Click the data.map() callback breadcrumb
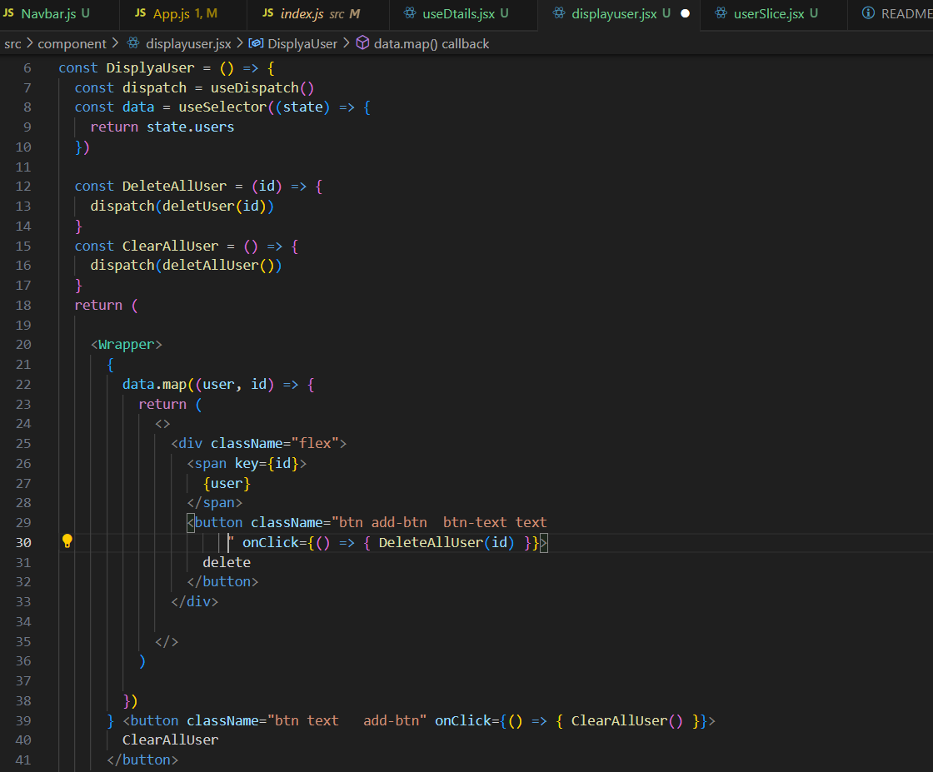Viewport: 933px width, 772px height. tap(432, 44)
